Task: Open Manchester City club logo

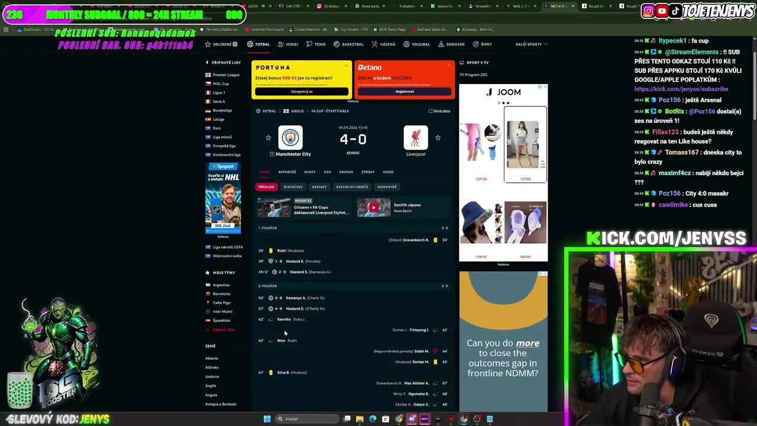Action: tap(290, 138)
